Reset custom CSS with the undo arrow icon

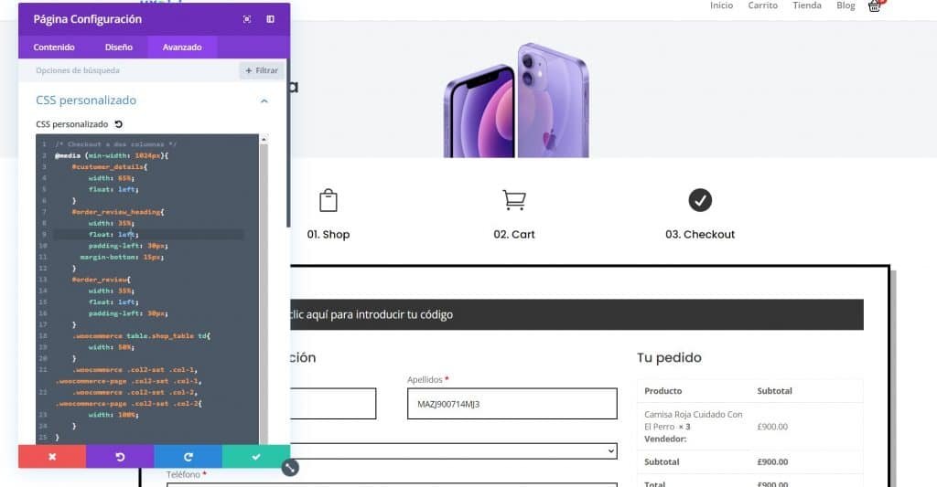(118, 124)
